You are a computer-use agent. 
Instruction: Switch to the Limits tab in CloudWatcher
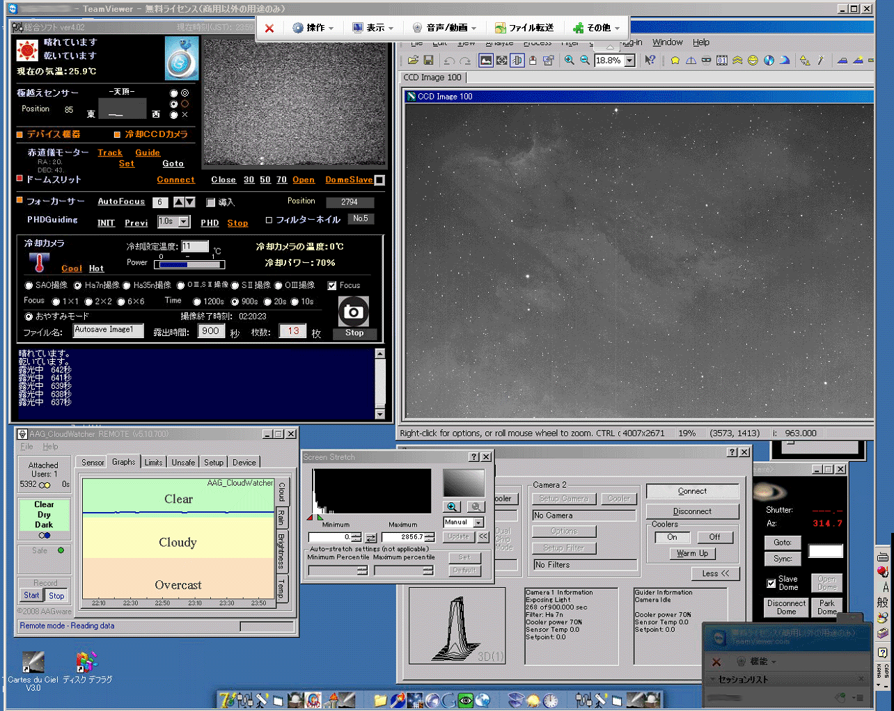tap(153, 463)
